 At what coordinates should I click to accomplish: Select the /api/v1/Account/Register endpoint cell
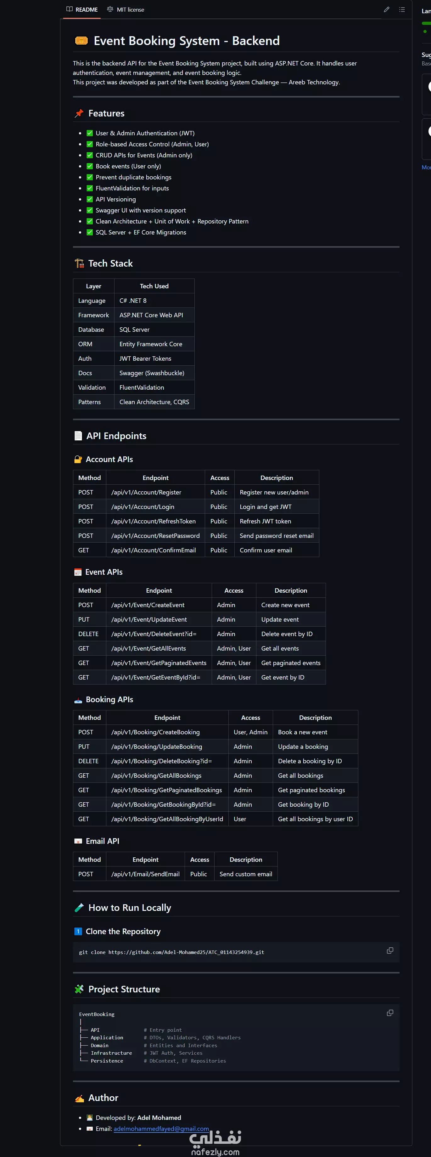click(155, 492)
